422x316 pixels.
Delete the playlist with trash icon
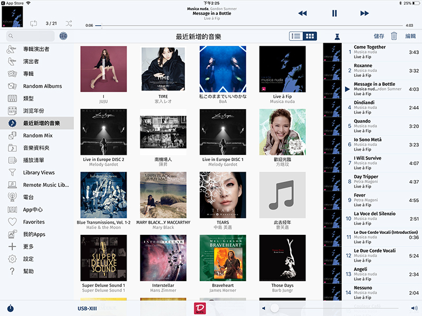pyautogui.click(x=394, y=36)
